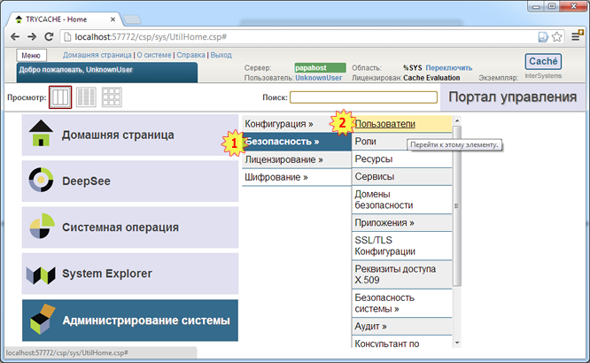Expand the Шифрование » submenu
The image size is (590, 363).
297,177
